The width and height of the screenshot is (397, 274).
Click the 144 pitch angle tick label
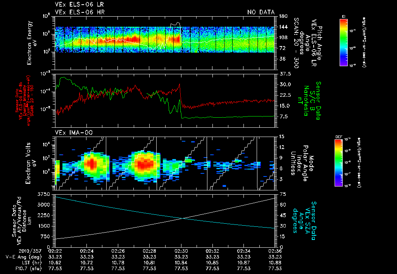[283, 27]
